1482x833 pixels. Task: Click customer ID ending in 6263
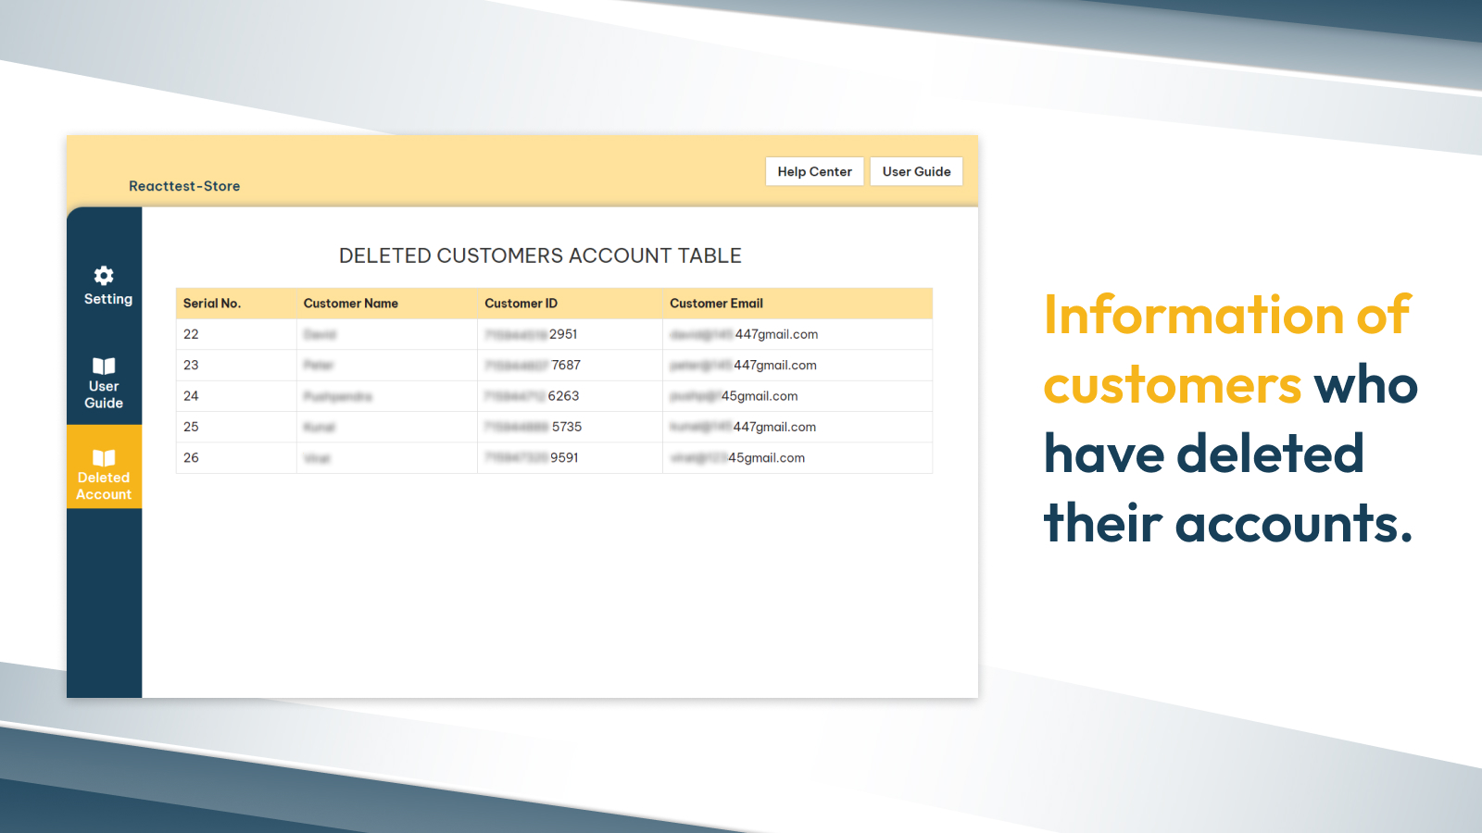click(x=532, y=396)
